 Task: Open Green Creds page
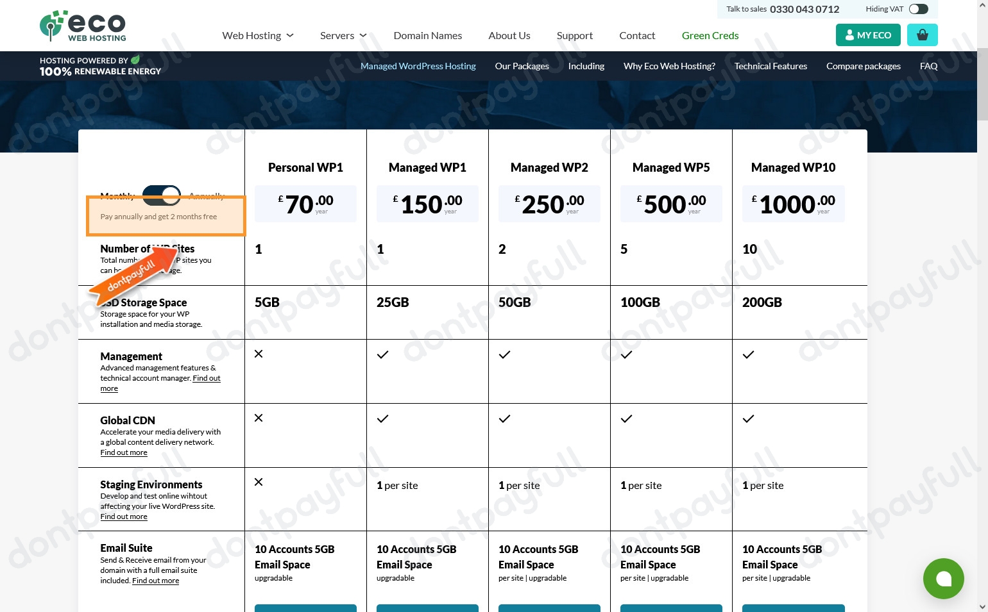point(710,35)
